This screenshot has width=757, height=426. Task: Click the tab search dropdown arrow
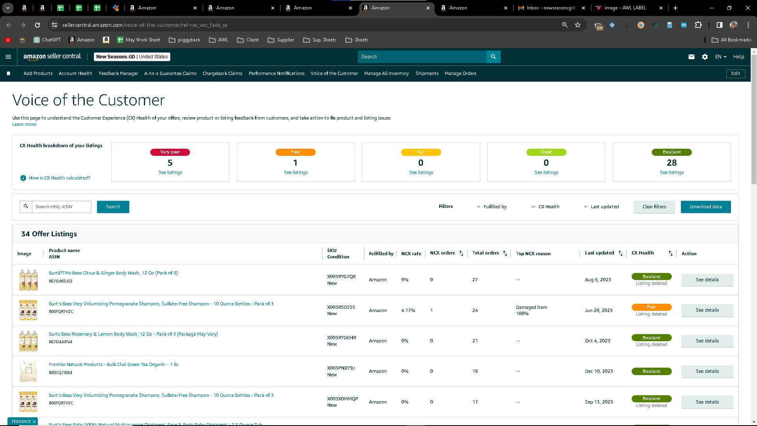[x=8, y=8]
